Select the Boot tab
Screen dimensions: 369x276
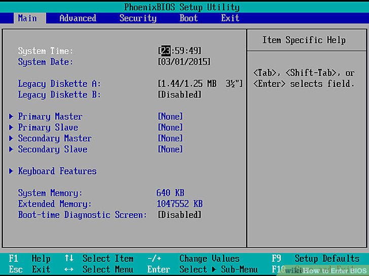(x=189, y=18)
